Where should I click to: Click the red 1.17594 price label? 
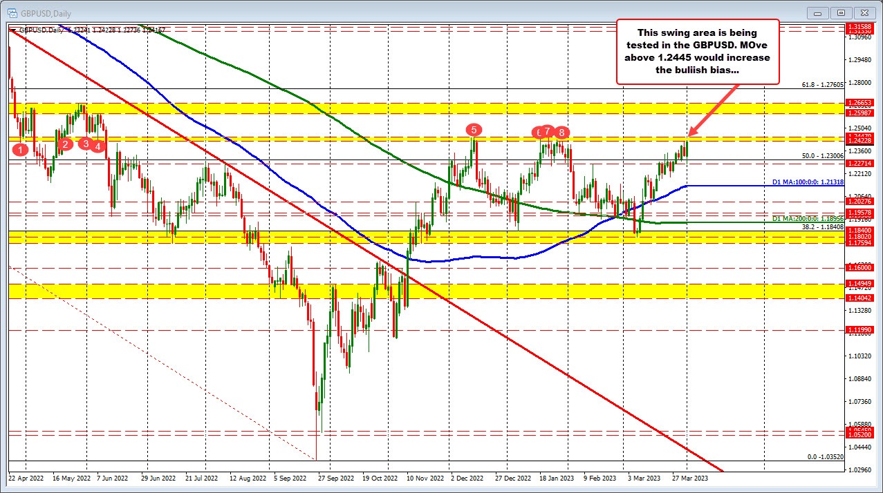[859, 243]
